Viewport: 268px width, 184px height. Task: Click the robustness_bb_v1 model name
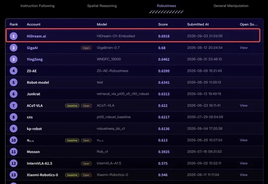pyautogui.click(x=111, y=129)
